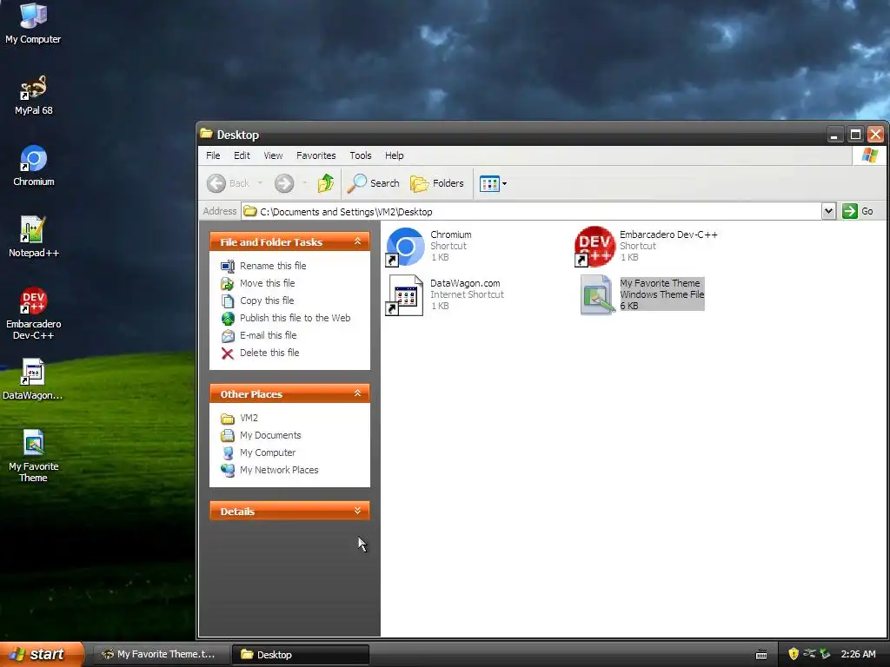
Task: Select the DataWagon.com Internet Shortcut in Explorer
Action: (x=405, y=295)
